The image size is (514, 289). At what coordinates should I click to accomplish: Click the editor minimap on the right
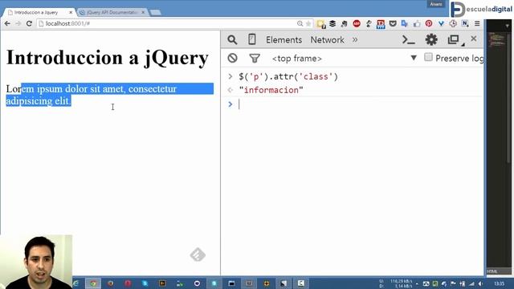click(497, 39)
